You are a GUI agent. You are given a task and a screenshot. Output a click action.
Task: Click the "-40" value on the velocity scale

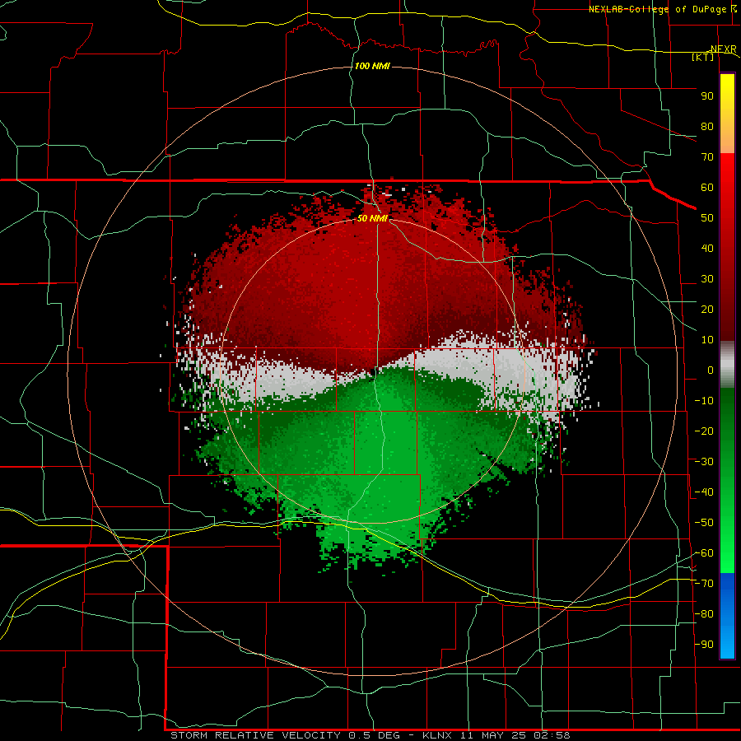point(704,492)
